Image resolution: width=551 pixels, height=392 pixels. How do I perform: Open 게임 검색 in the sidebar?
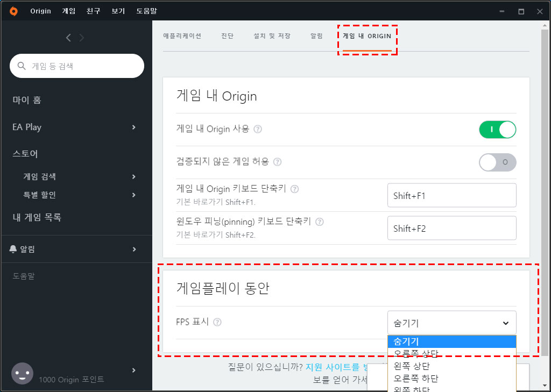(x=40, y=177)
